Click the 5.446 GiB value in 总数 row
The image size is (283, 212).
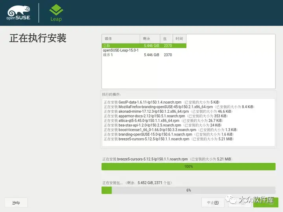(152, 46)
